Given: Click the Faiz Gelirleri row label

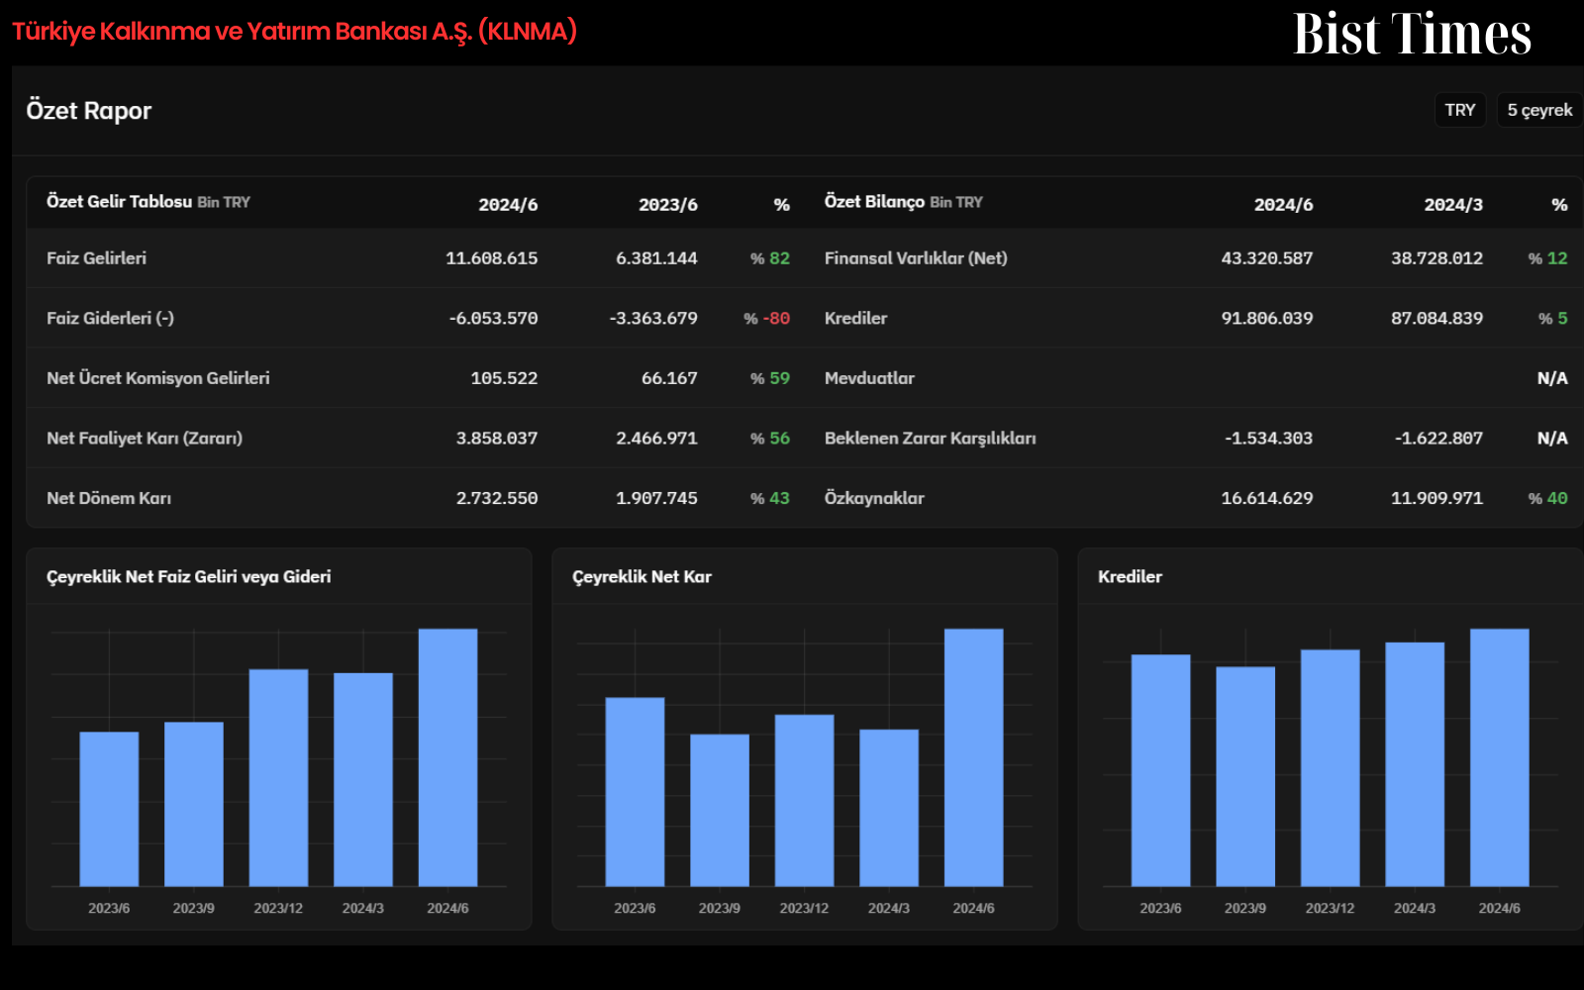Looking at the screenshot, I should pyautogui.click(x=96, y=258).
